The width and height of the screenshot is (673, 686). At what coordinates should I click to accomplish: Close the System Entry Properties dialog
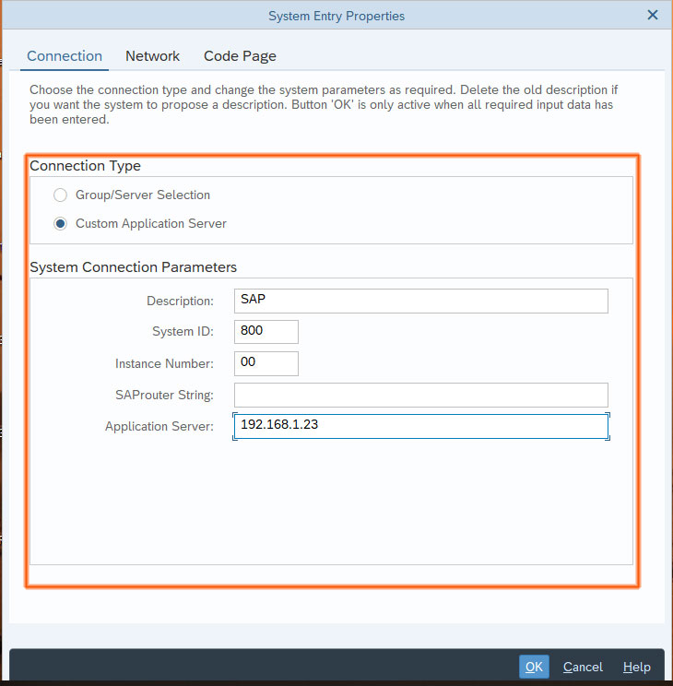(x=653, y=16)
